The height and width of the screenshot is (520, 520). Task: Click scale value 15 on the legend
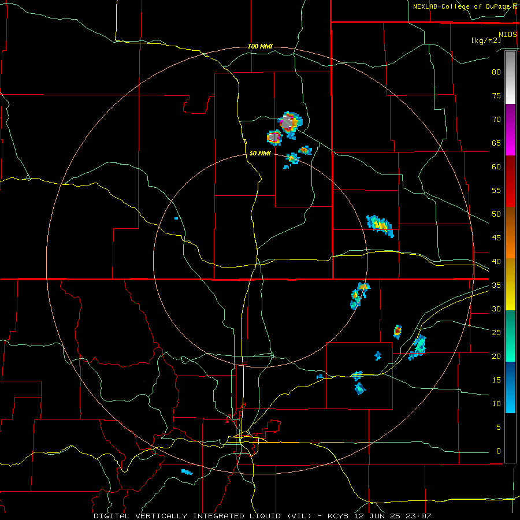[496, 380]
